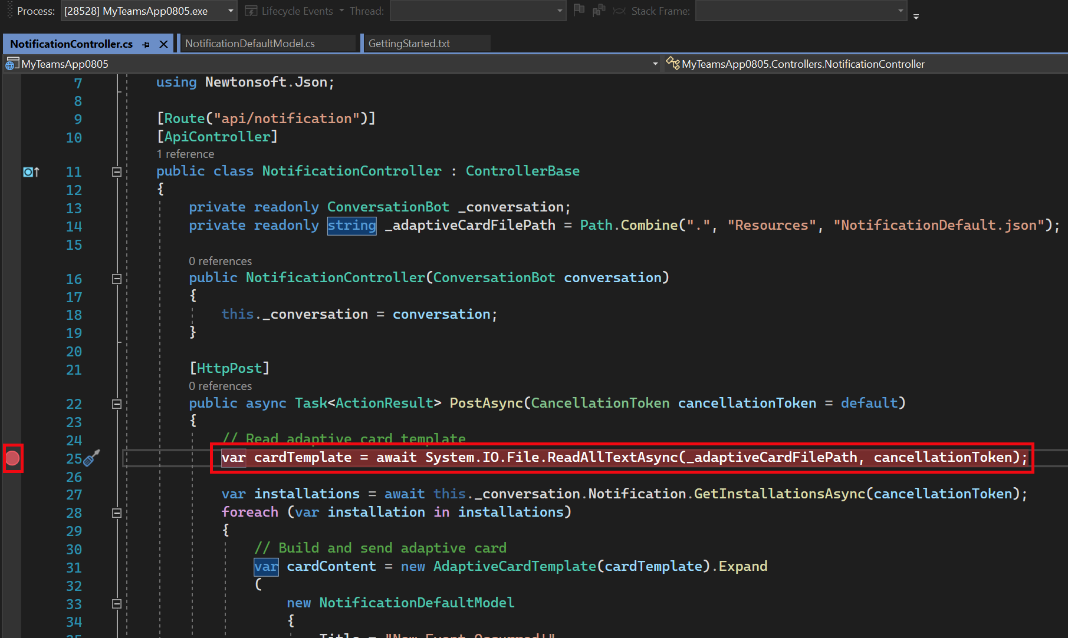1068x638 pixels.
Task: Click the icon before Stack Frame label
Action: [x=619, y=11]
